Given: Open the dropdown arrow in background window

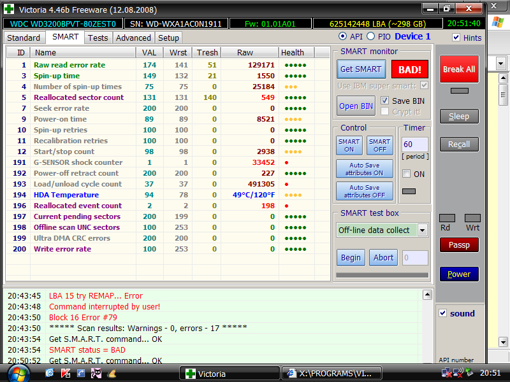Looking at the screenshot, I should click(500, 63).
